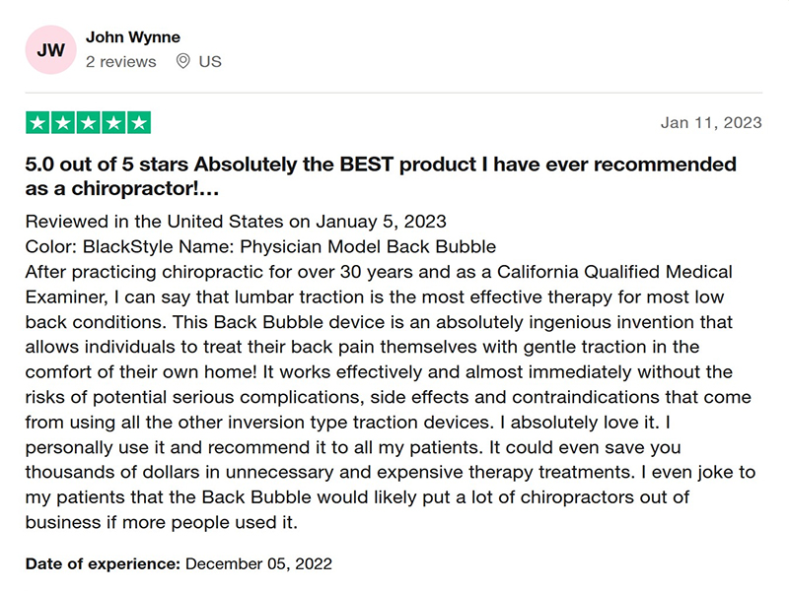Select the third green rating star
This screenshot has width=789, height=591.
(x=89, y=122)
